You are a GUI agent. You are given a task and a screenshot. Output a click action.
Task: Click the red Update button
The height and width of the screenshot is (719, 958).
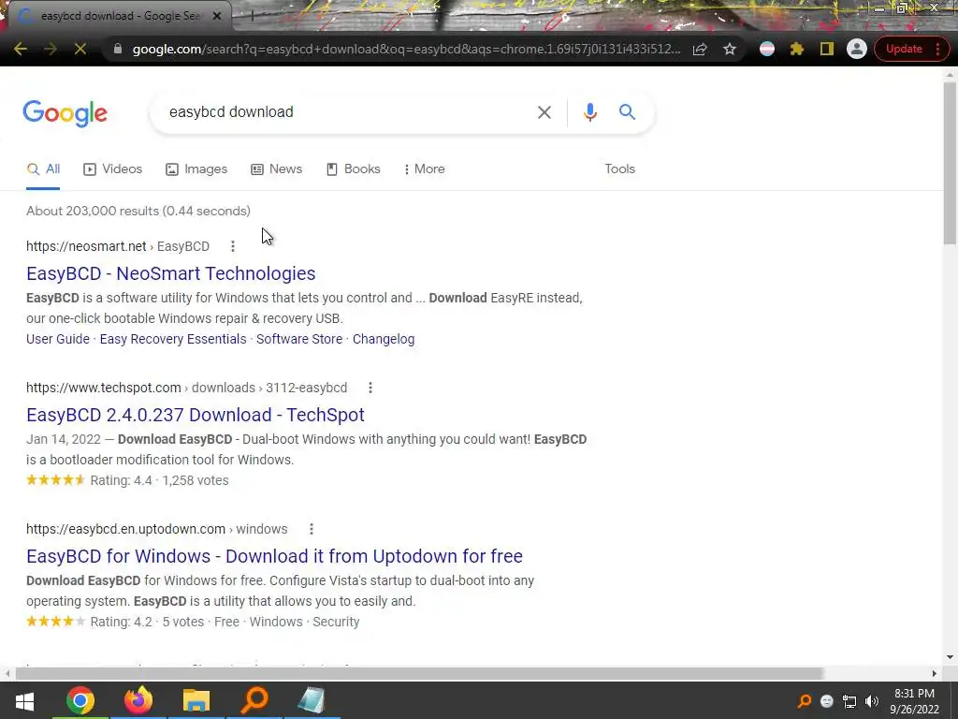coord(905,49)
